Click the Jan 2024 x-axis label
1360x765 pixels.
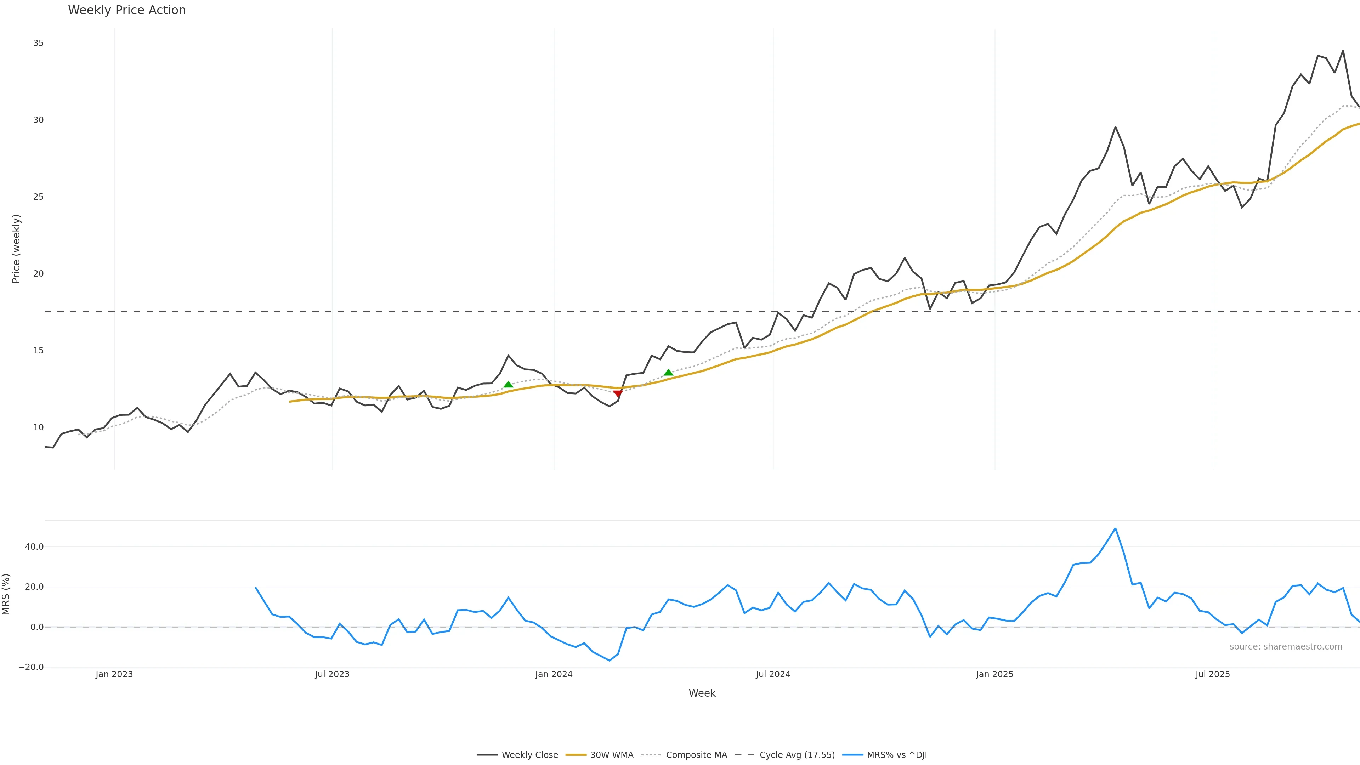pos(554,674)
